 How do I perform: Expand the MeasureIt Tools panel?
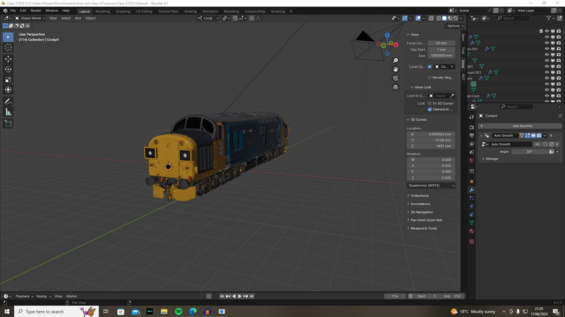[424, 228]
